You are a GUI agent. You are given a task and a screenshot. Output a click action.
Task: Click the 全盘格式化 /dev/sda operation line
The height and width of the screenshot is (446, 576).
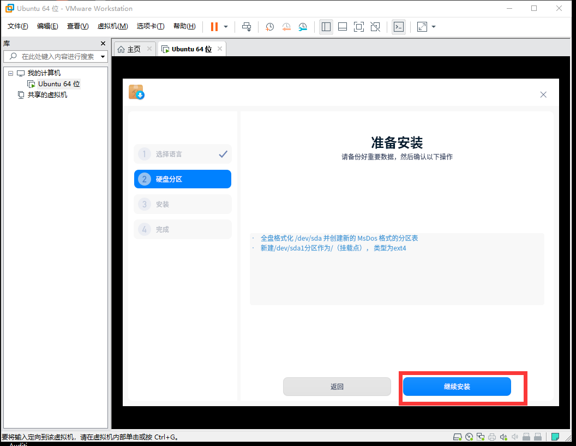pyautogui.click(x=339, y=238)
